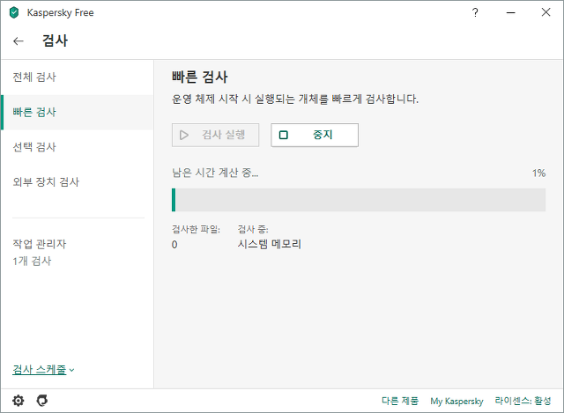The image size is (564, 413).
Task: Click the support agent icon beside the gear
Action: 42,401
